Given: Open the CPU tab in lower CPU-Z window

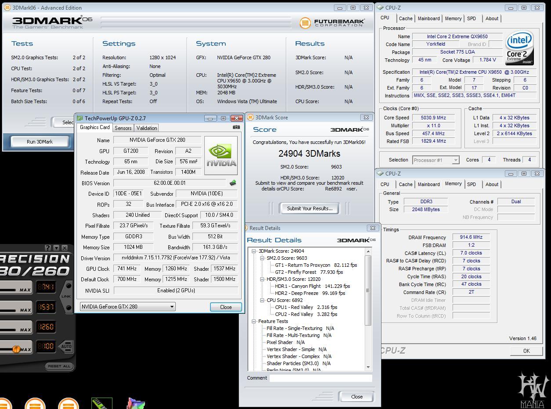Looking at the screenshot, I should click(385, 184).
